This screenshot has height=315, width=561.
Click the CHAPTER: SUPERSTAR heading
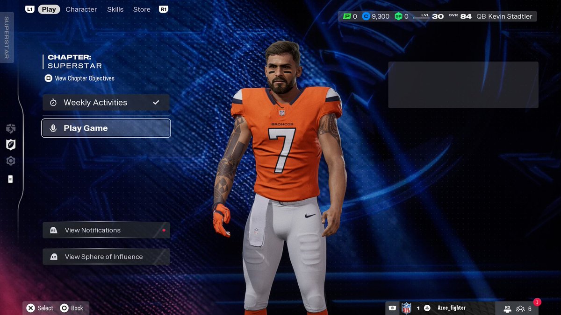pyautogui.click(x=75, y=61)
